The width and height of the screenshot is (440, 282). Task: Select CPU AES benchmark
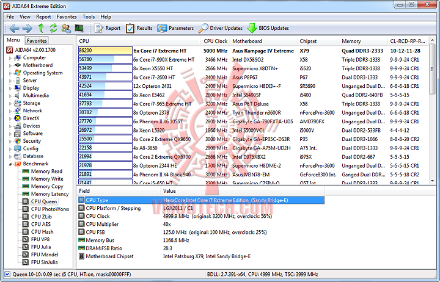[x=41, y=224]
